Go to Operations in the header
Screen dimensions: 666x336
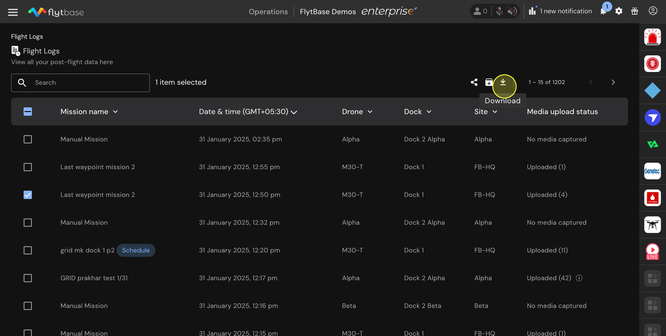point(268,12)
